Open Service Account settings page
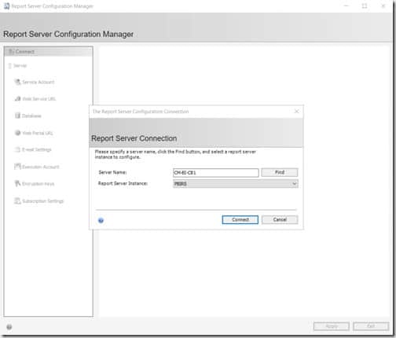 (x=38, y=82)
